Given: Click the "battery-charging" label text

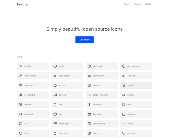Looking at the screenshot, I should click(x=101, y=95).
